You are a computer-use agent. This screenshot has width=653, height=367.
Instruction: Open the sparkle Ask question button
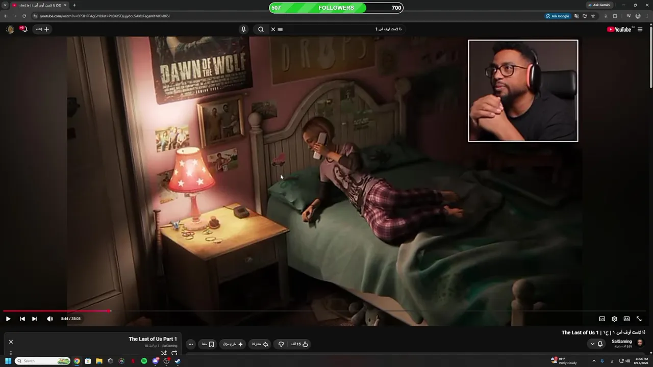[233, 344]
